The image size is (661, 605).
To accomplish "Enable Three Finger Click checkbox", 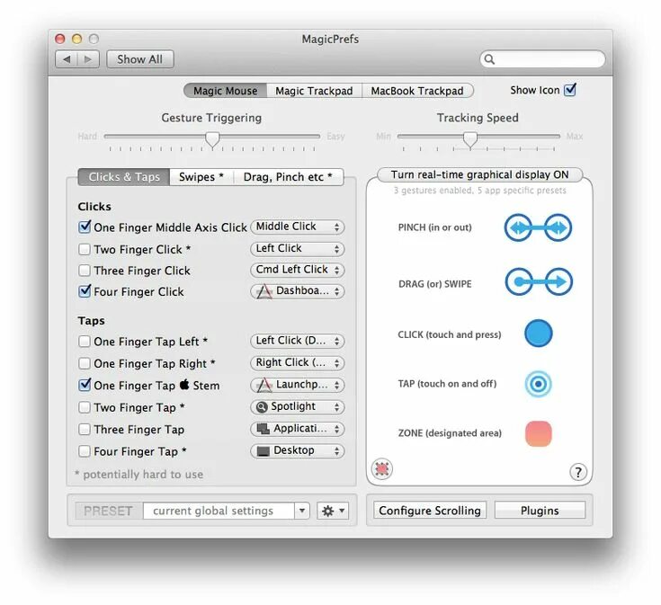I will tap(85, 270).
